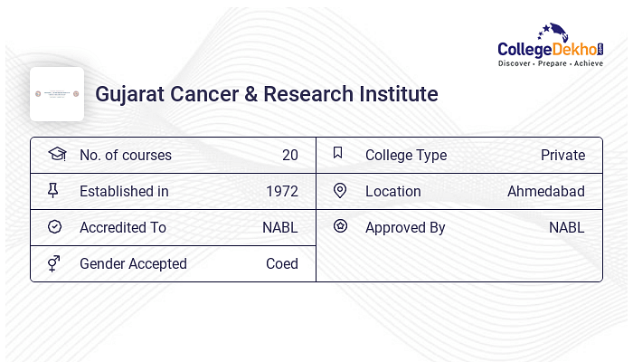Click the Gender Accepted label

click(133, 264)
